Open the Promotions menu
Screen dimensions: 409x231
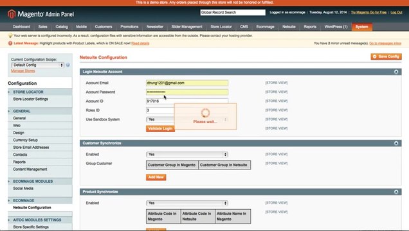129,27
